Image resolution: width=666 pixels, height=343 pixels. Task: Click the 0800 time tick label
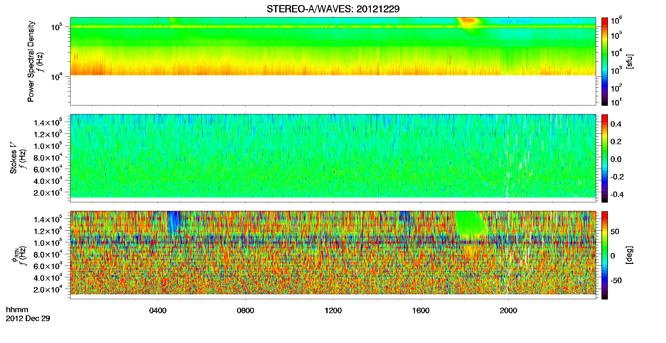pyautogui.click(x=246, y=311)
